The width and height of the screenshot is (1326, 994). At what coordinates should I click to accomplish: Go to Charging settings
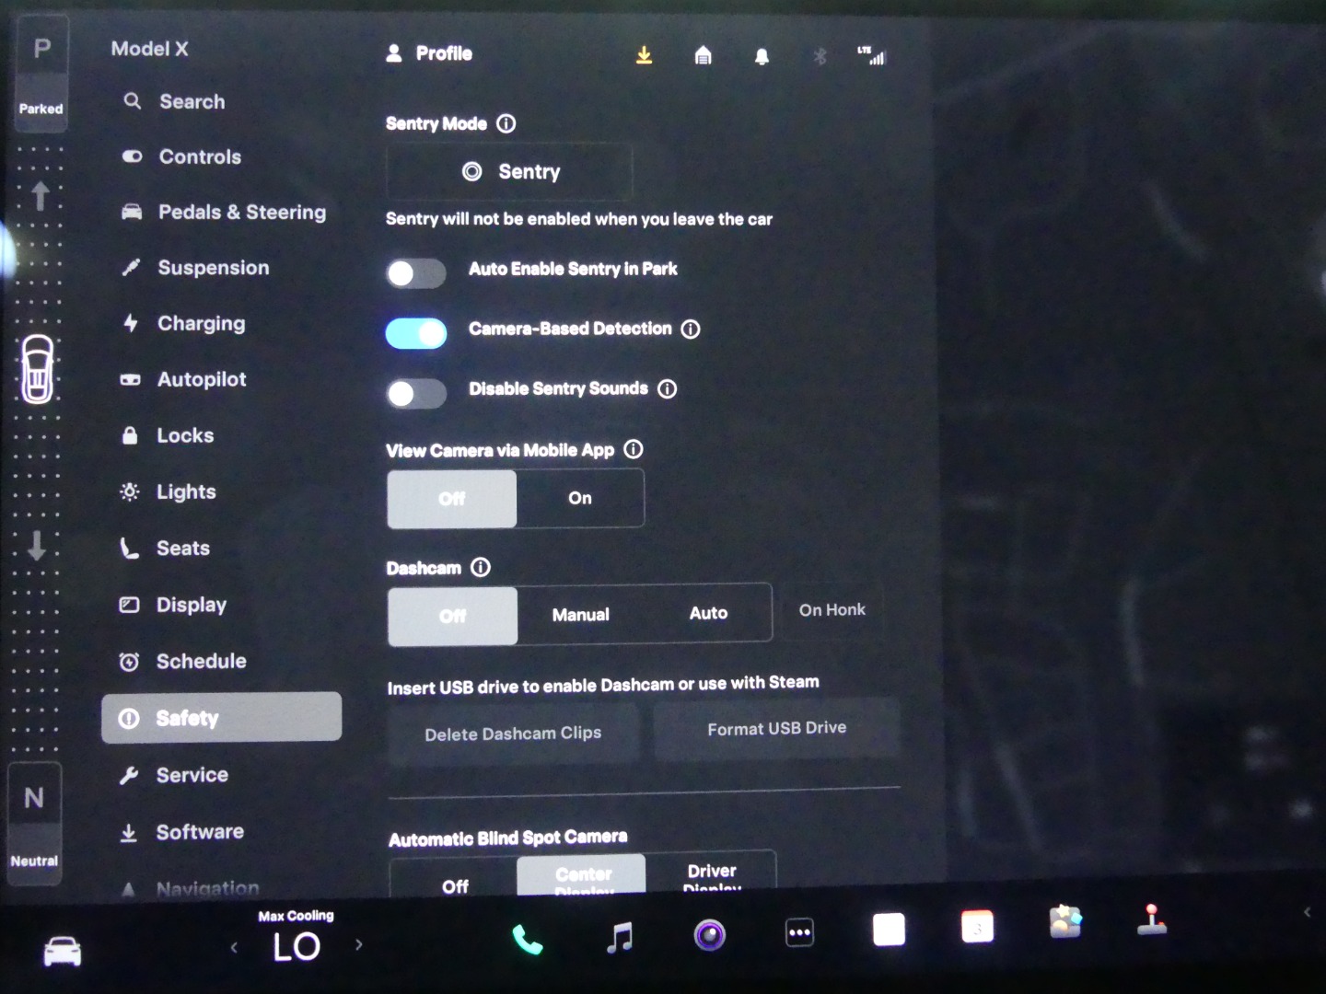201,323
